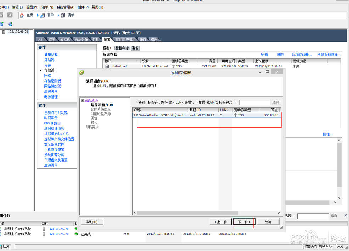The width and height of the screenshot is (349, 251).
Task: Sort datastores by 标识 column header
Action: pyautogui.click(x=122, y=61)
